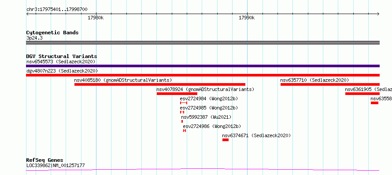Click the 17980k ruler tick label
The image size is (392, 175).
(96, 18)
